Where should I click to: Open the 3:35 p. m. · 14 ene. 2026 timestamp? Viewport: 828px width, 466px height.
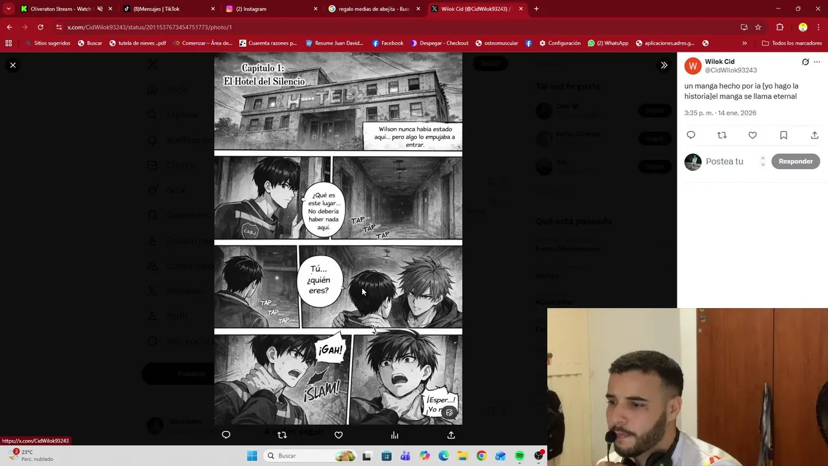[720, 113]
